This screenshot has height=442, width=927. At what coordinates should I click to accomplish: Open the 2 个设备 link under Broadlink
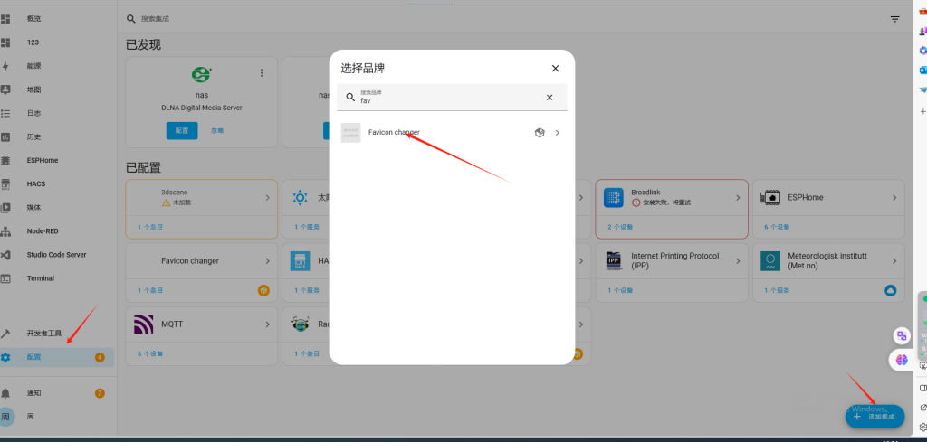(x=621, y=227)
